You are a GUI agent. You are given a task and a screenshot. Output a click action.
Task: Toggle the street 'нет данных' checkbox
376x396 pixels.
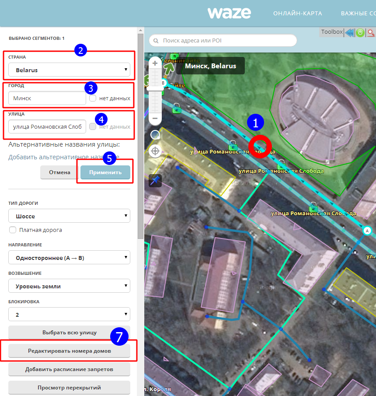click(x=93, y=126)
